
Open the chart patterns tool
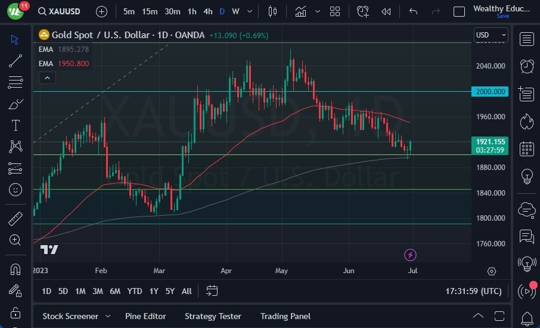tap(15, 147)
